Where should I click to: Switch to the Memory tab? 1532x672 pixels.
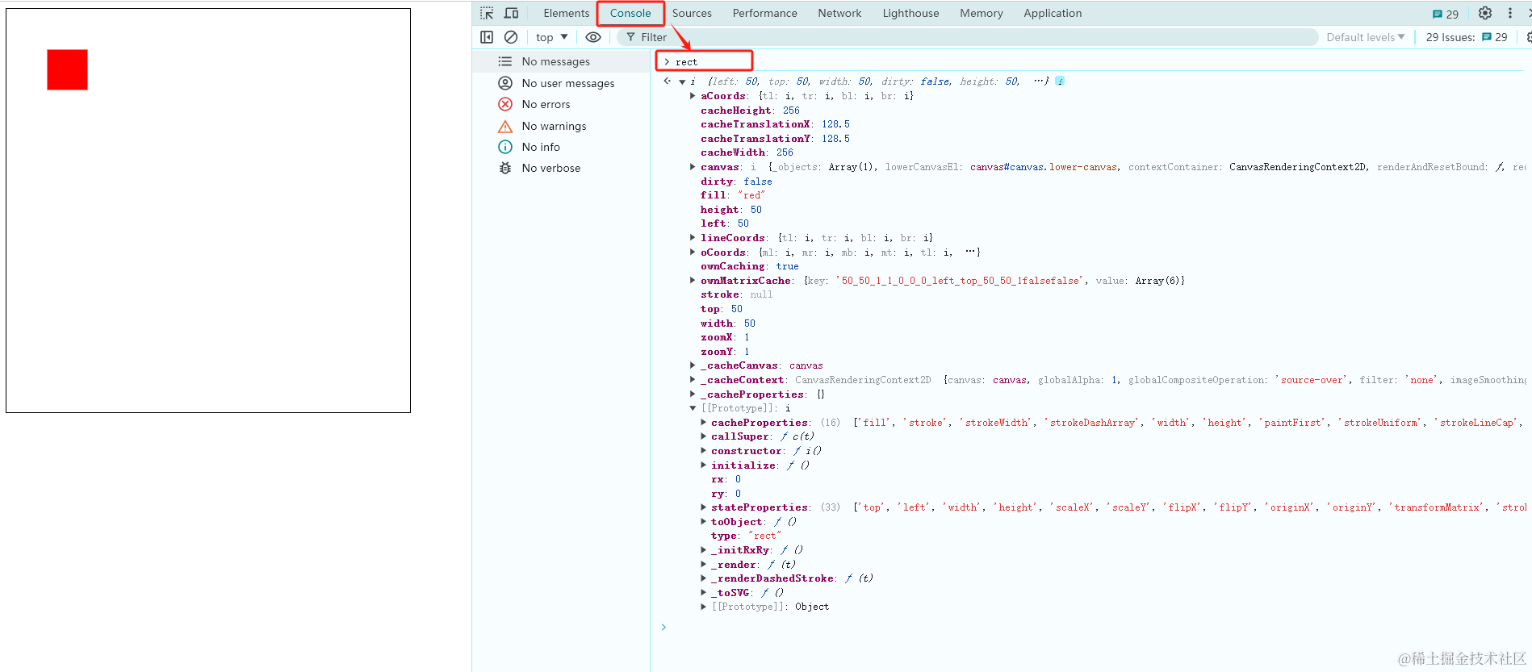(981, 13)
